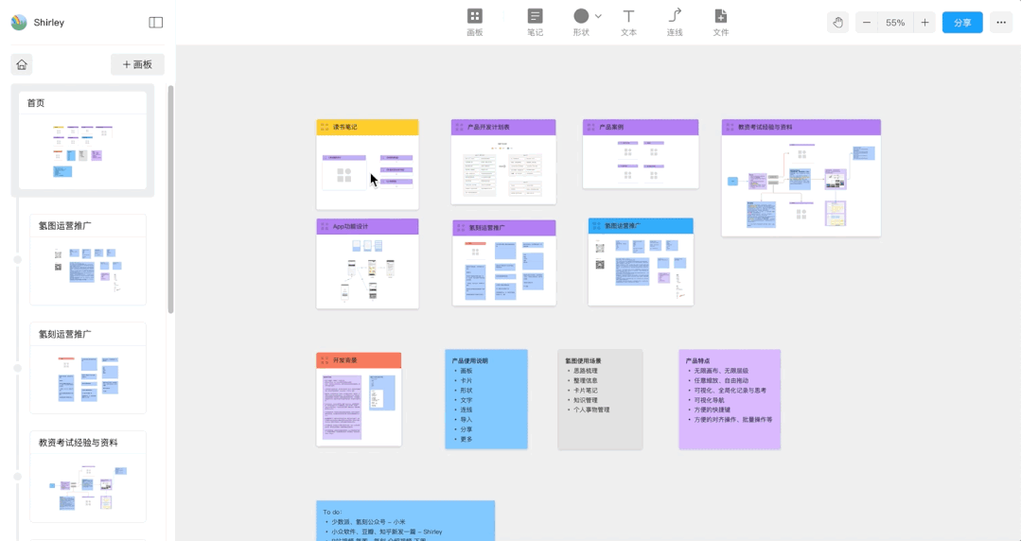Open the 教资考试经验与资料 sidebar thumbnail

tap(88, 477)
